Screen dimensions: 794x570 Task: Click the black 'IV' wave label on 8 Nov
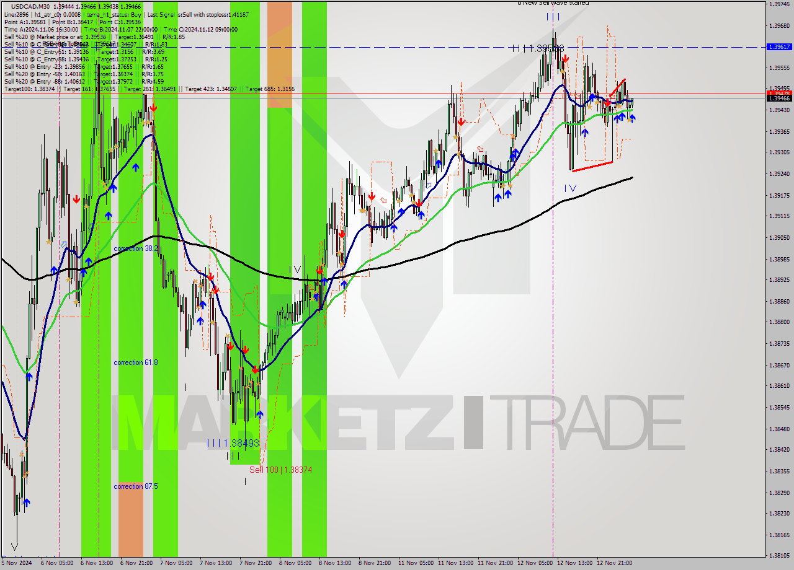click(x=295, y=270)
